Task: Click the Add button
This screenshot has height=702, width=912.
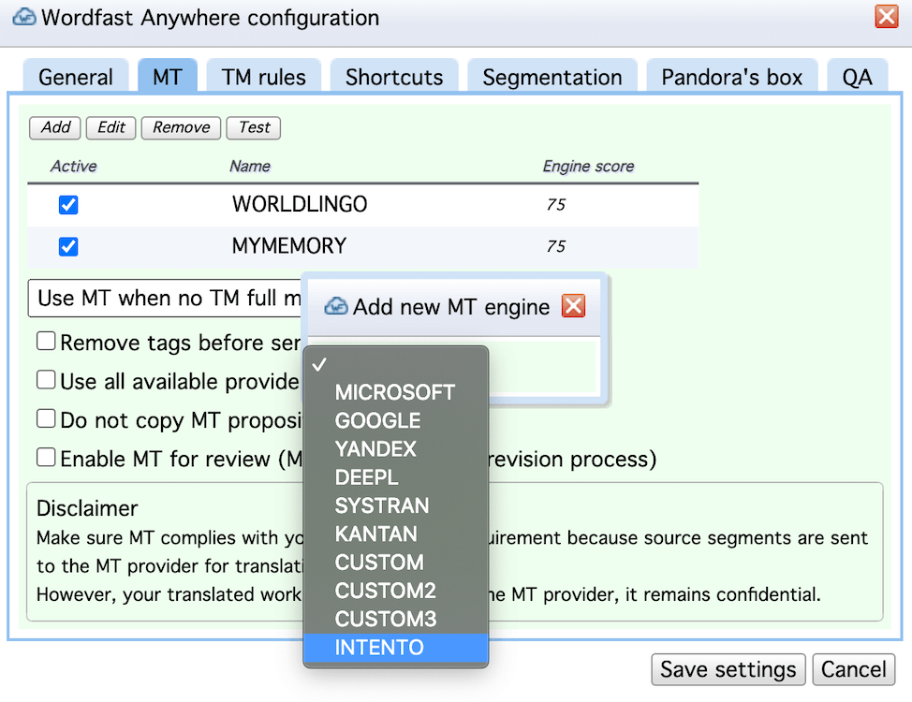Action: (x=55, y=127)
